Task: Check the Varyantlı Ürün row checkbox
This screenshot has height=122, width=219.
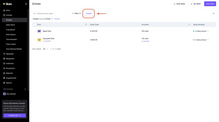Action: tap(35, 40)
